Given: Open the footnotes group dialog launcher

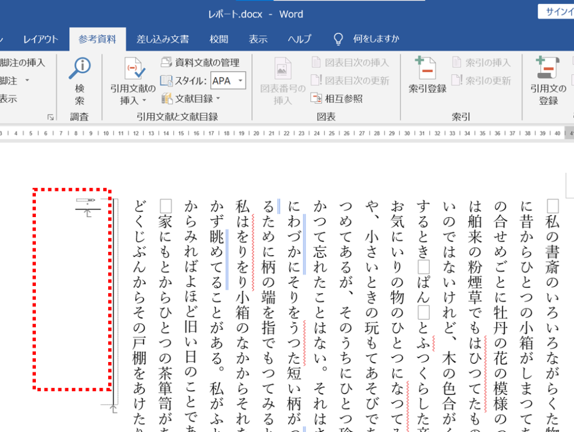Looking at the screenshot, I should click(x=50, y=117).
